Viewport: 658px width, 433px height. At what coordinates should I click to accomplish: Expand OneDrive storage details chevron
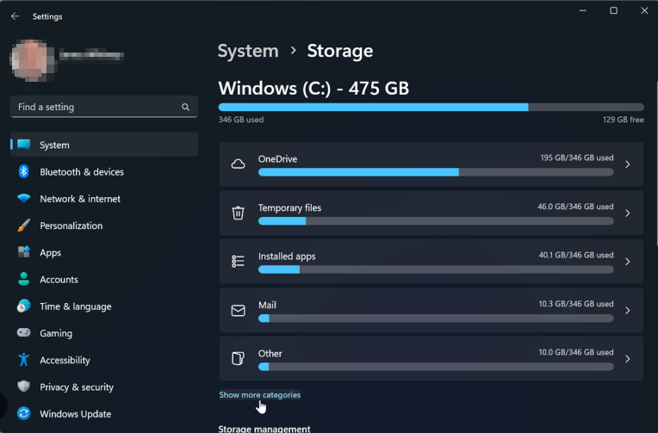pos(627,164)
